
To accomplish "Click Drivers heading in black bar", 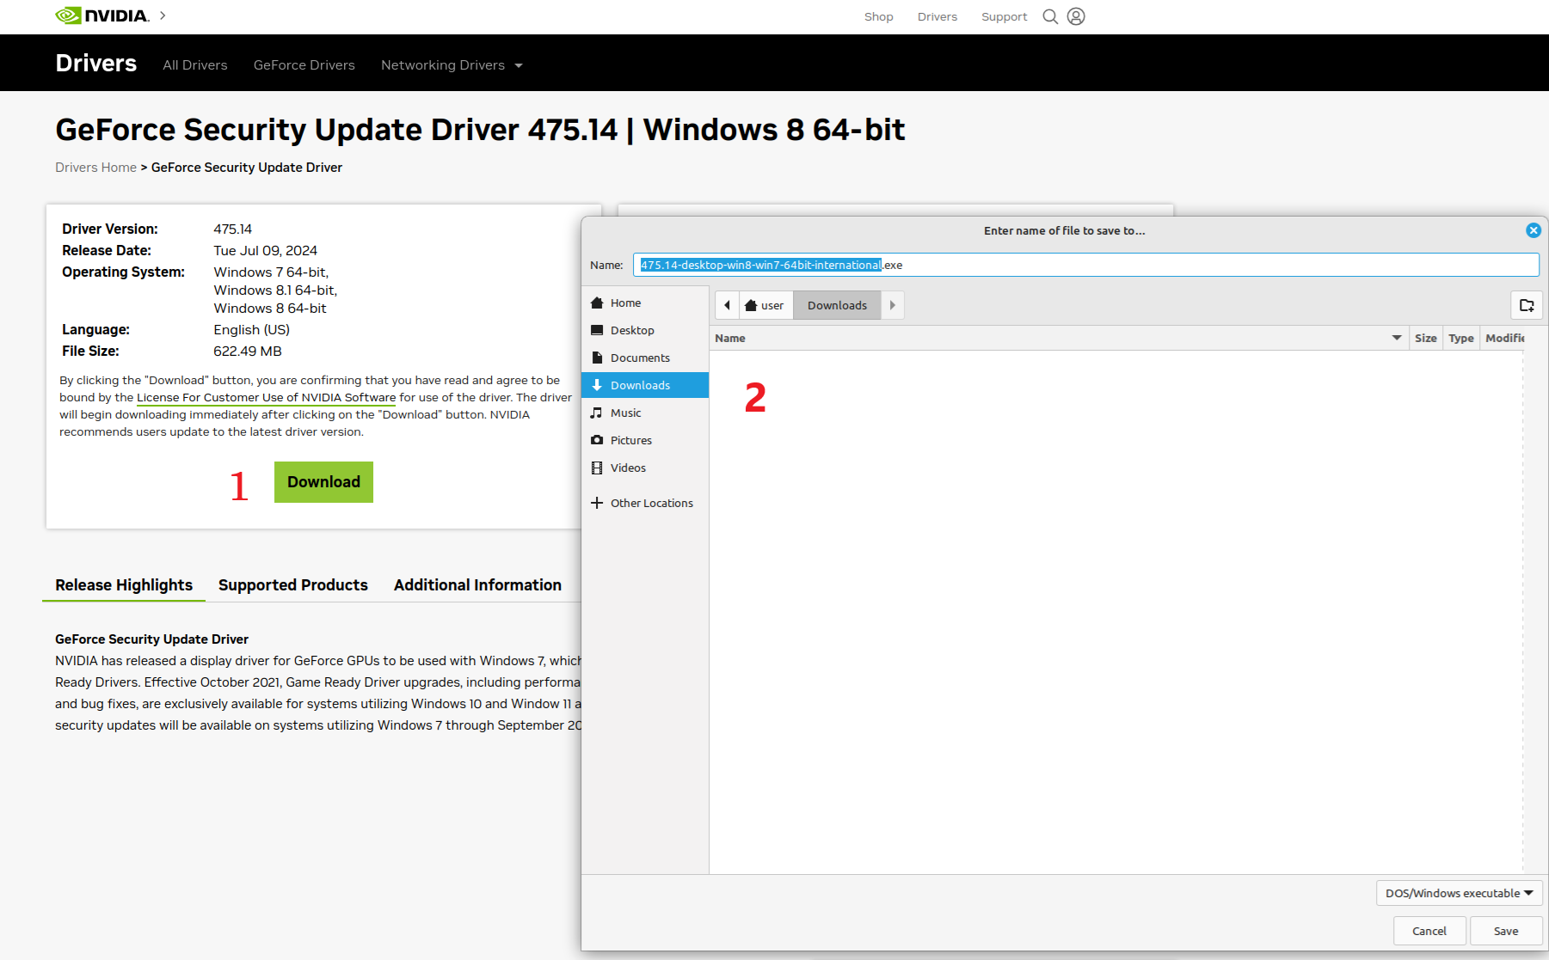I will tap(95, 64).
